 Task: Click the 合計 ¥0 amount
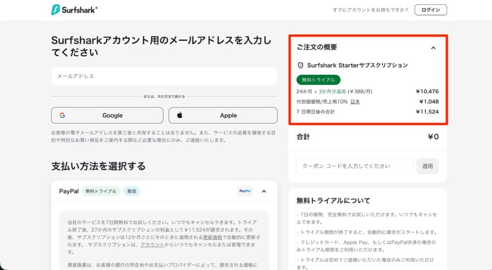433,137
